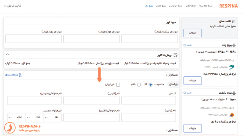Click the کد ملی input field
The height and width of the screenshot is (136, 244).
(x=149, y=100)
